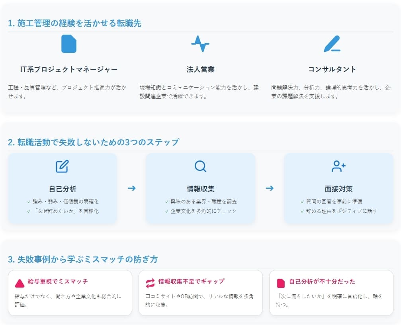Image resolution: width=401 pixels, height=325 pixels.
Task: Click description starting 問題解決力、分析力
Action: 331,92
